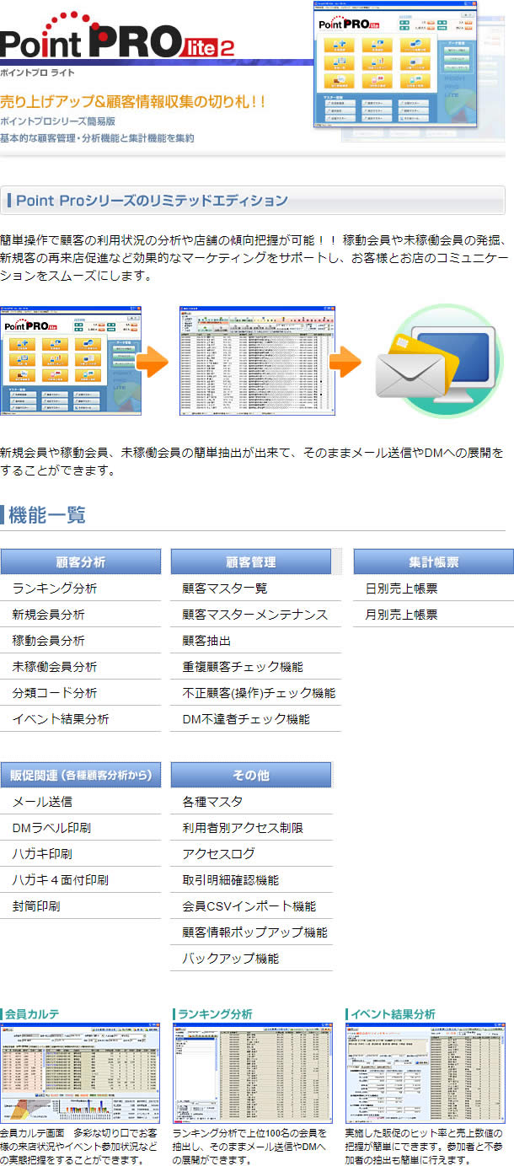Click the 封筒印刷 row
Screen dimensions: 514x1166
pyautogui.click(x=80, y=905)
